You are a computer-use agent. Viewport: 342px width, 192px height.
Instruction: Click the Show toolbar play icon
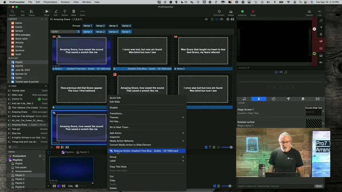pos(47,11)
